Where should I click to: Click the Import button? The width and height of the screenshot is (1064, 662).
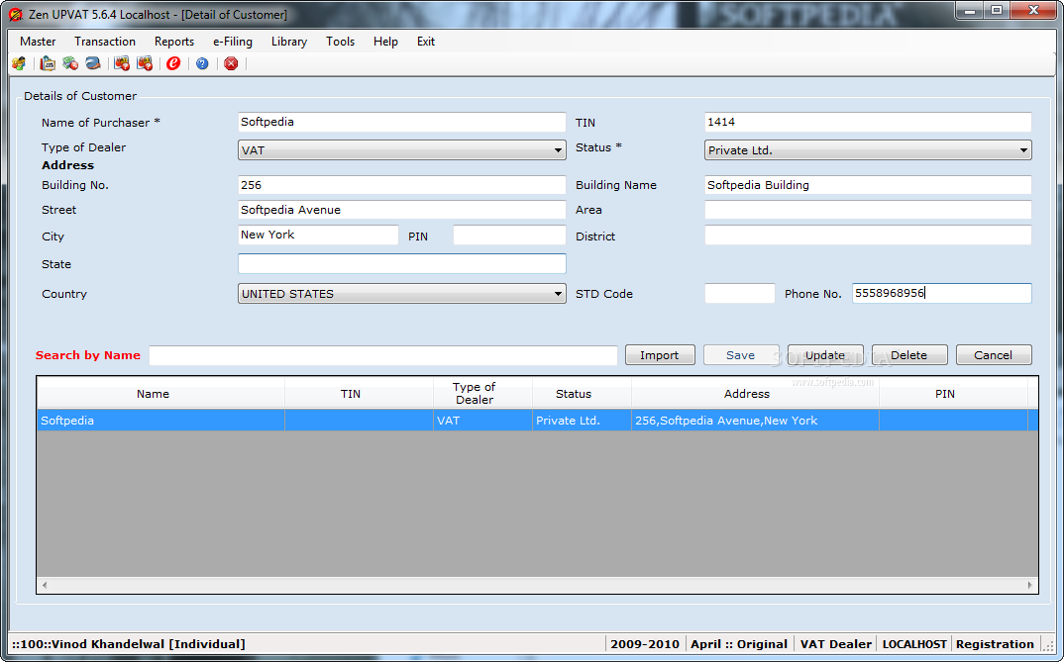(x=660, y=355)
